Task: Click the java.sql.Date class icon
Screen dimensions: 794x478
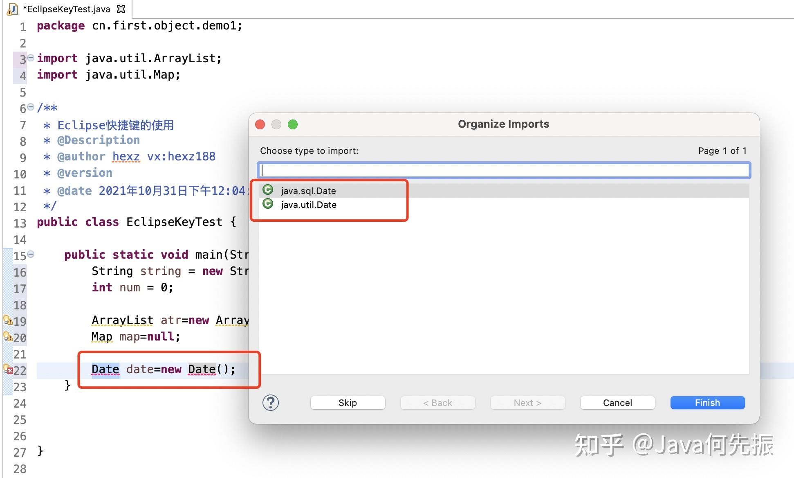Action: 268,190
